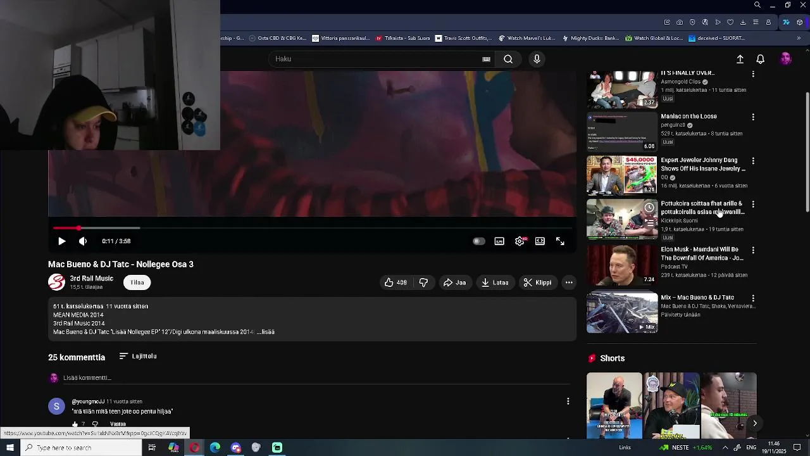Open YouTube notifications bell

pyautogui.click(x=761, y=59)
